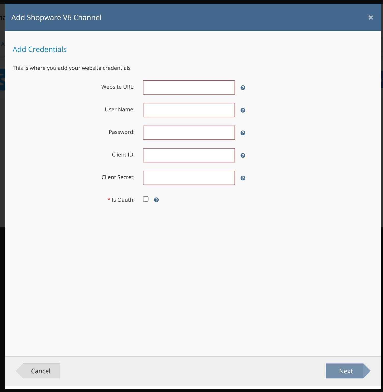Open the User Name help tooltip icon
Image resolution: width=383 pixels, height=392 pixels.
pos(243,110)
